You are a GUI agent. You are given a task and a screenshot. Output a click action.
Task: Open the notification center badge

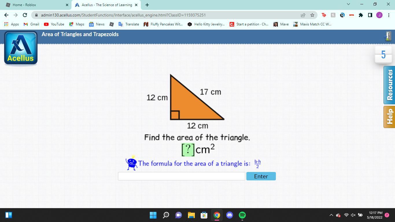pyautogui.click(x=387, y=215)
